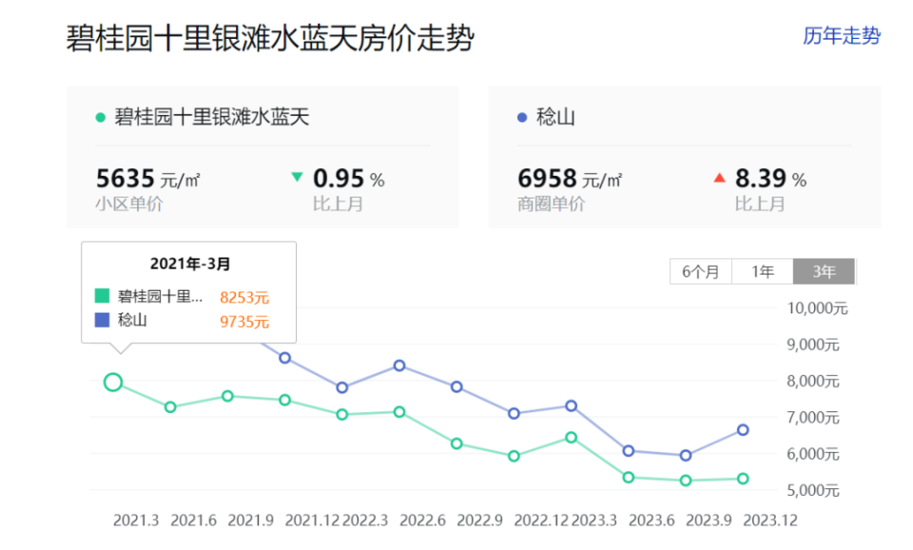The width and height of the screenshot is (913, 550).
Task: Click the 小区单价 label
Action: (129, 204)
